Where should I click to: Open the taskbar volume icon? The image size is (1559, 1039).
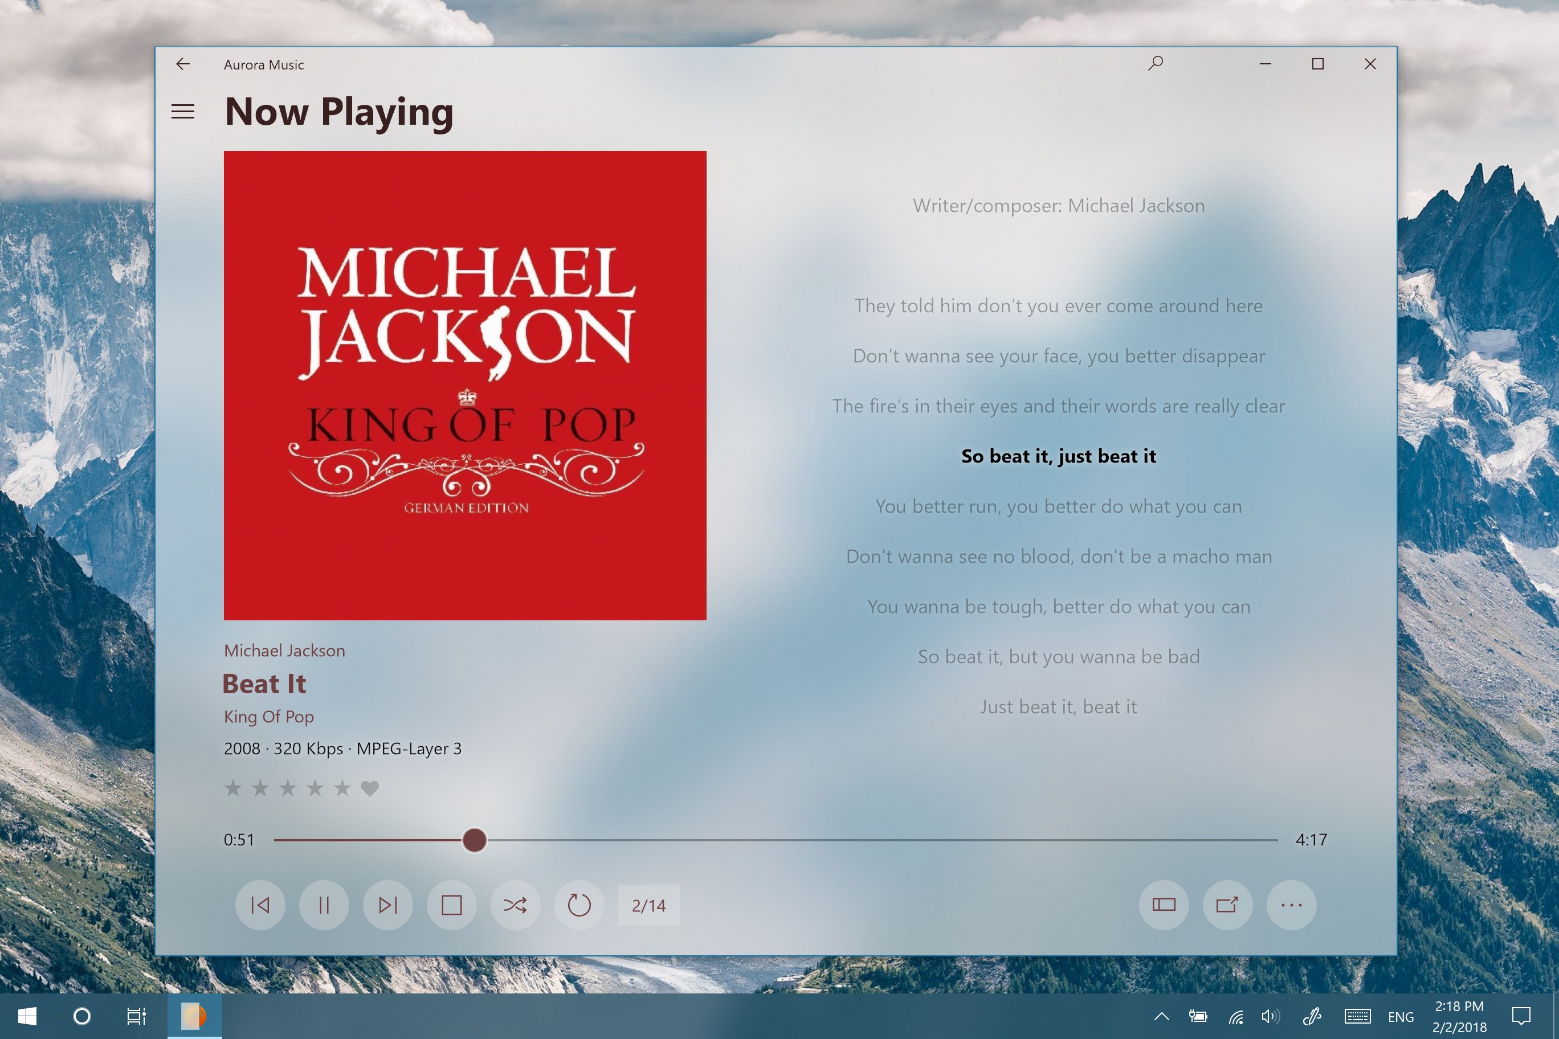point(1270,1016)
